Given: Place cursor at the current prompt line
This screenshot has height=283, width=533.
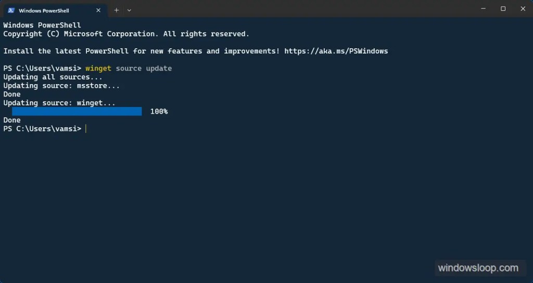Looking at the screenshot, I should (x=86, y=129).
